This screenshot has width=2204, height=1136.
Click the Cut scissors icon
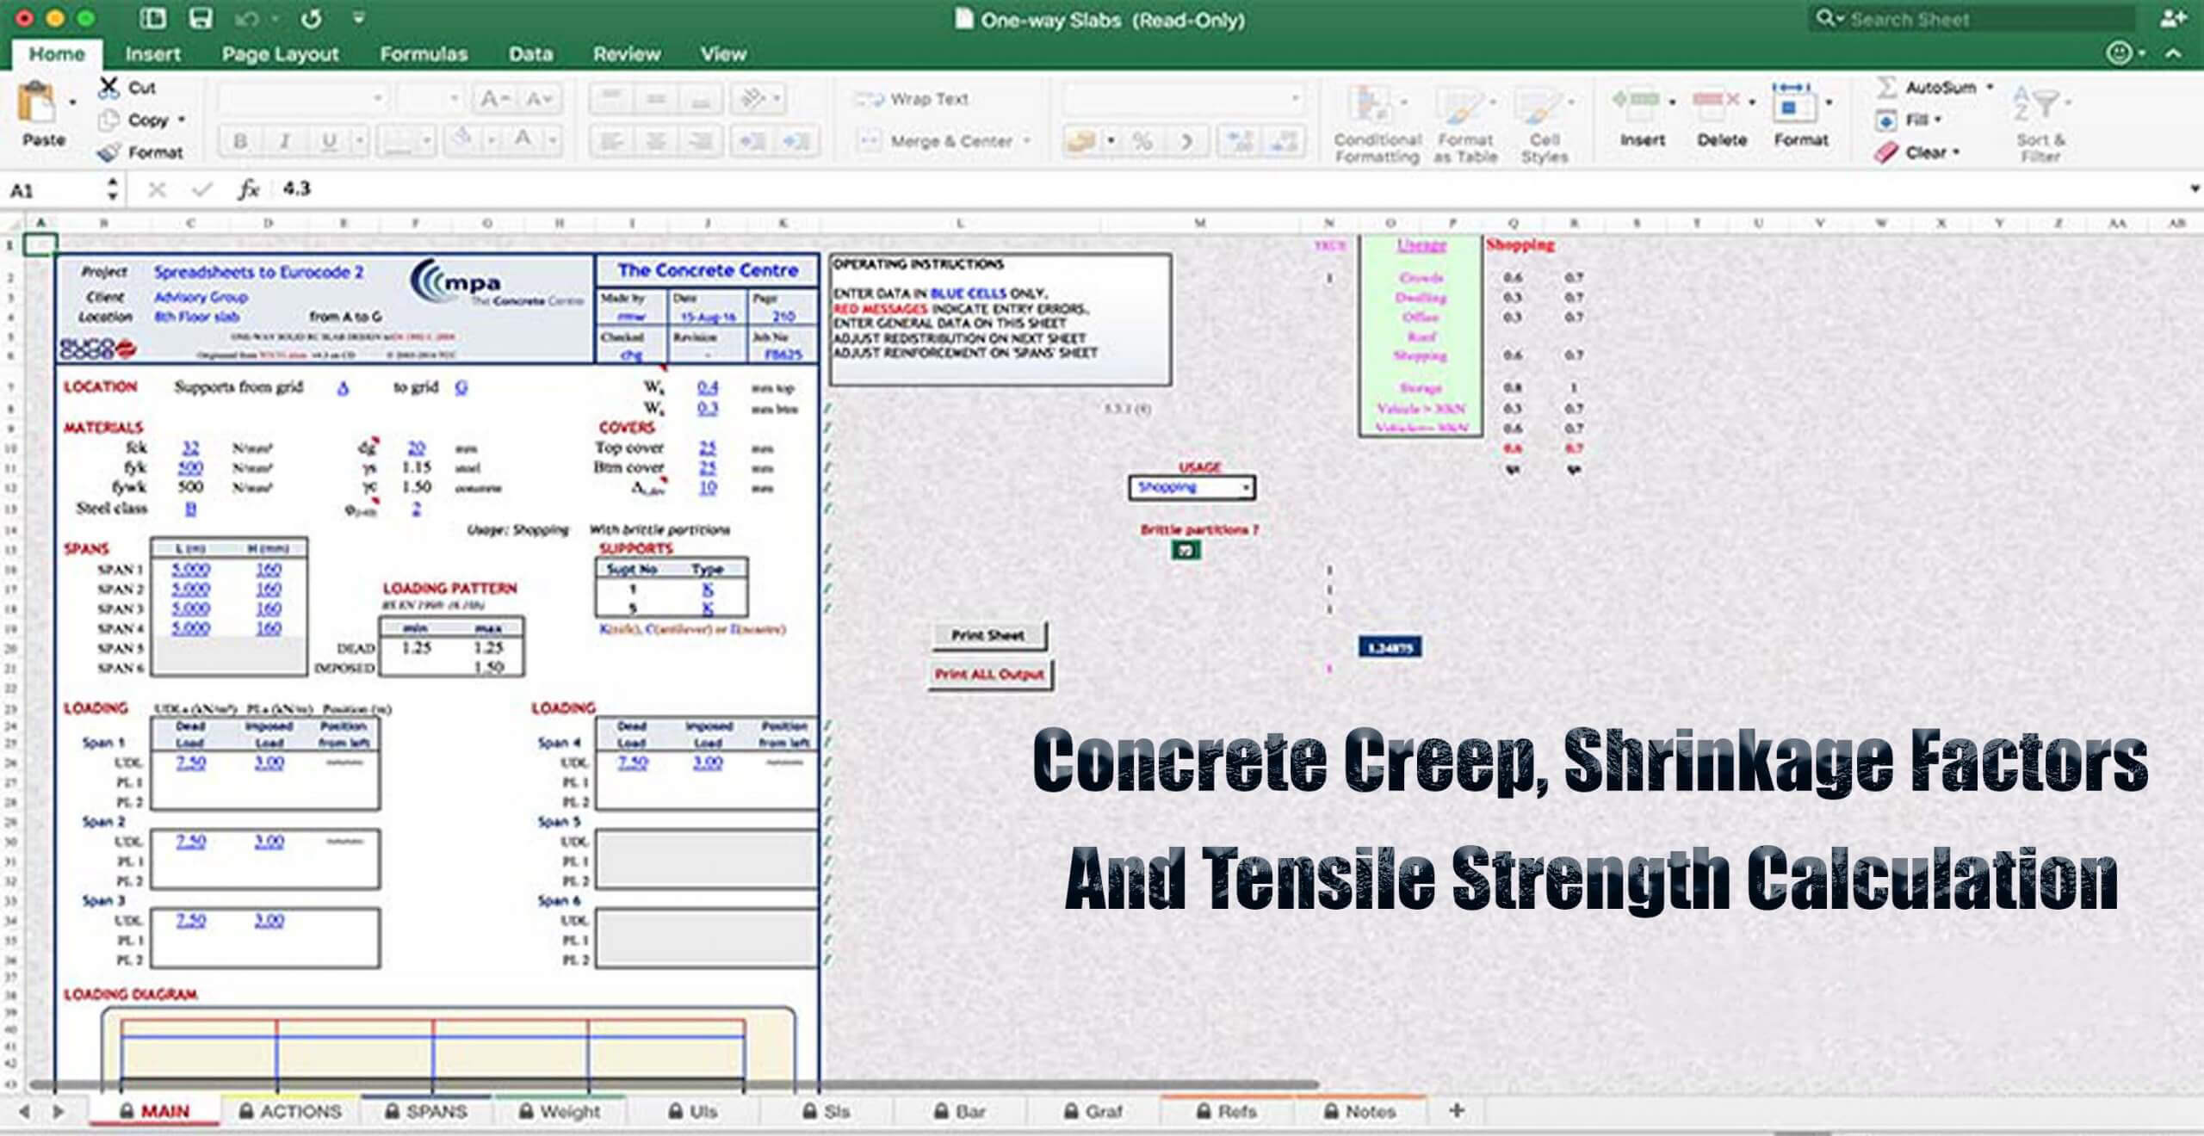109,87
